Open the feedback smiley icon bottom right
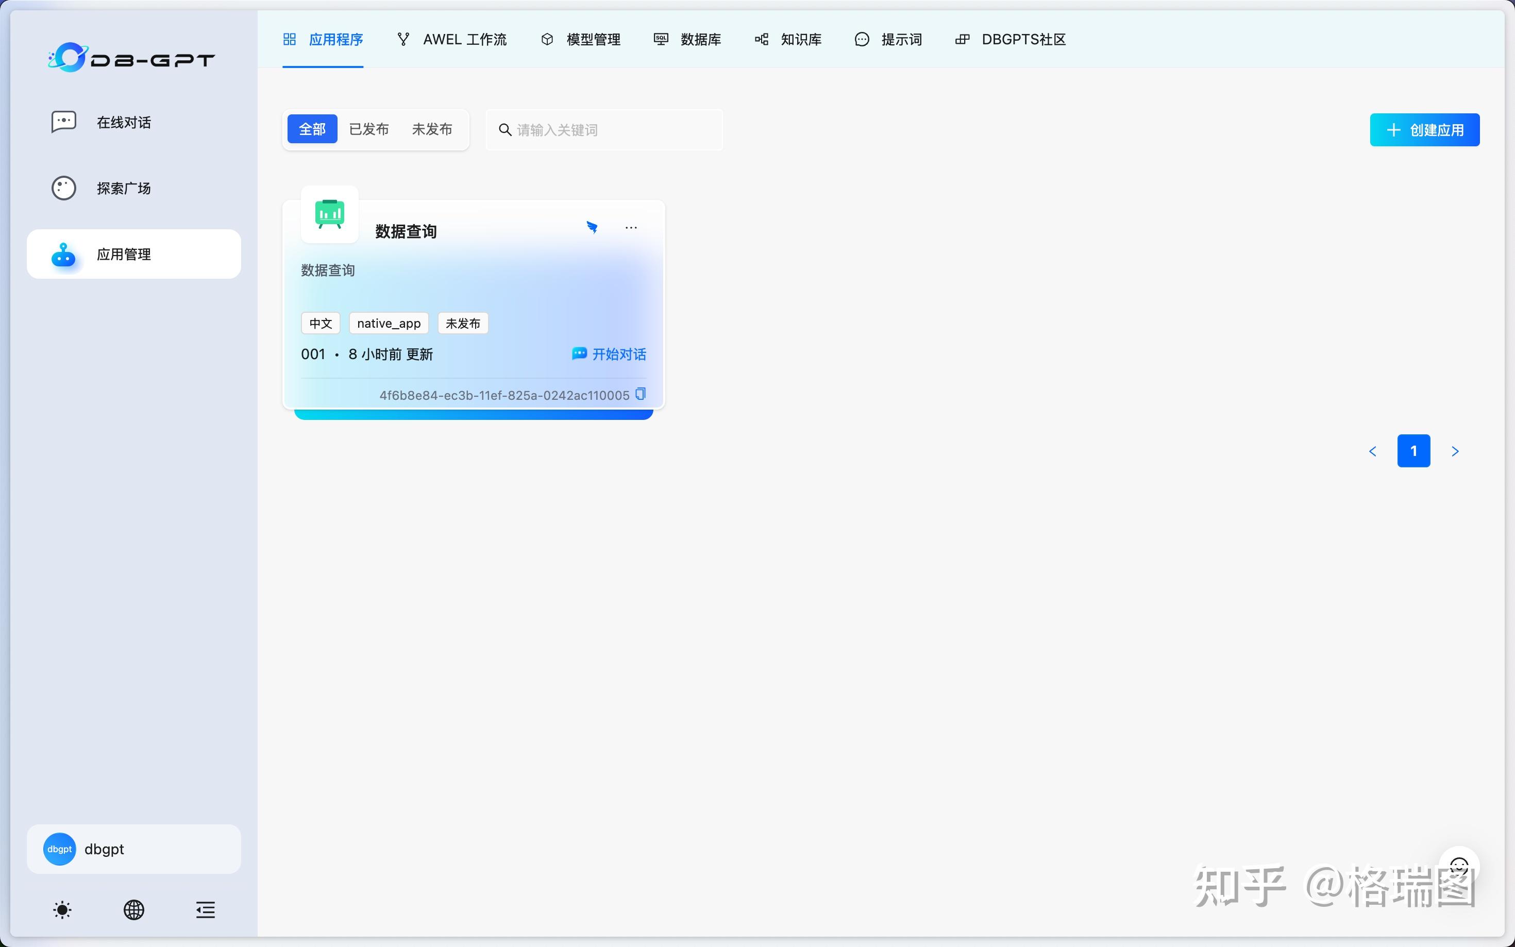This screenshot has height=947, width=1515. pos(1459,866)
